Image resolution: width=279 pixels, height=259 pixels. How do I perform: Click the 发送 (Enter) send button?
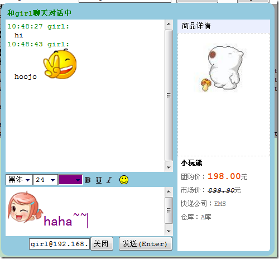pos(146,243)
